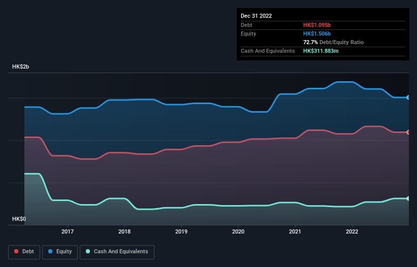This screenshot has width=417, height=267.
Task: Select the Equity endpoint marker on the blue line
Action: (408, 97)
